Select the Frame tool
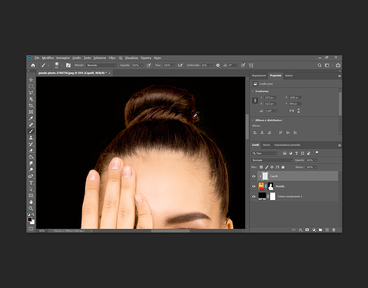 [x=31, y=112]
